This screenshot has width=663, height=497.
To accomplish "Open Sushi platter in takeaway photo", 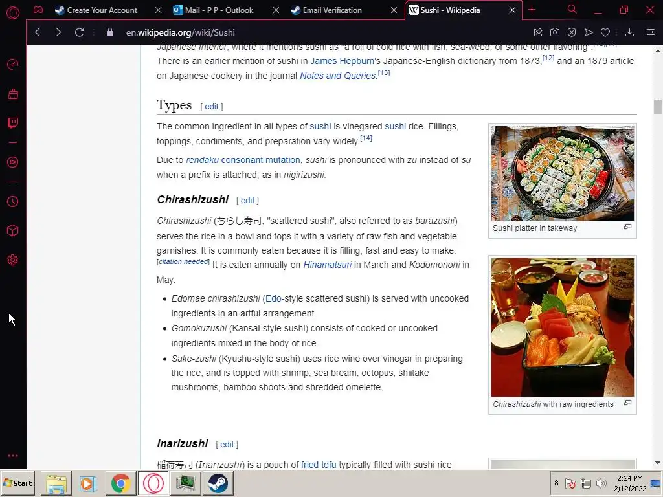I will click(x=563, y=173).
